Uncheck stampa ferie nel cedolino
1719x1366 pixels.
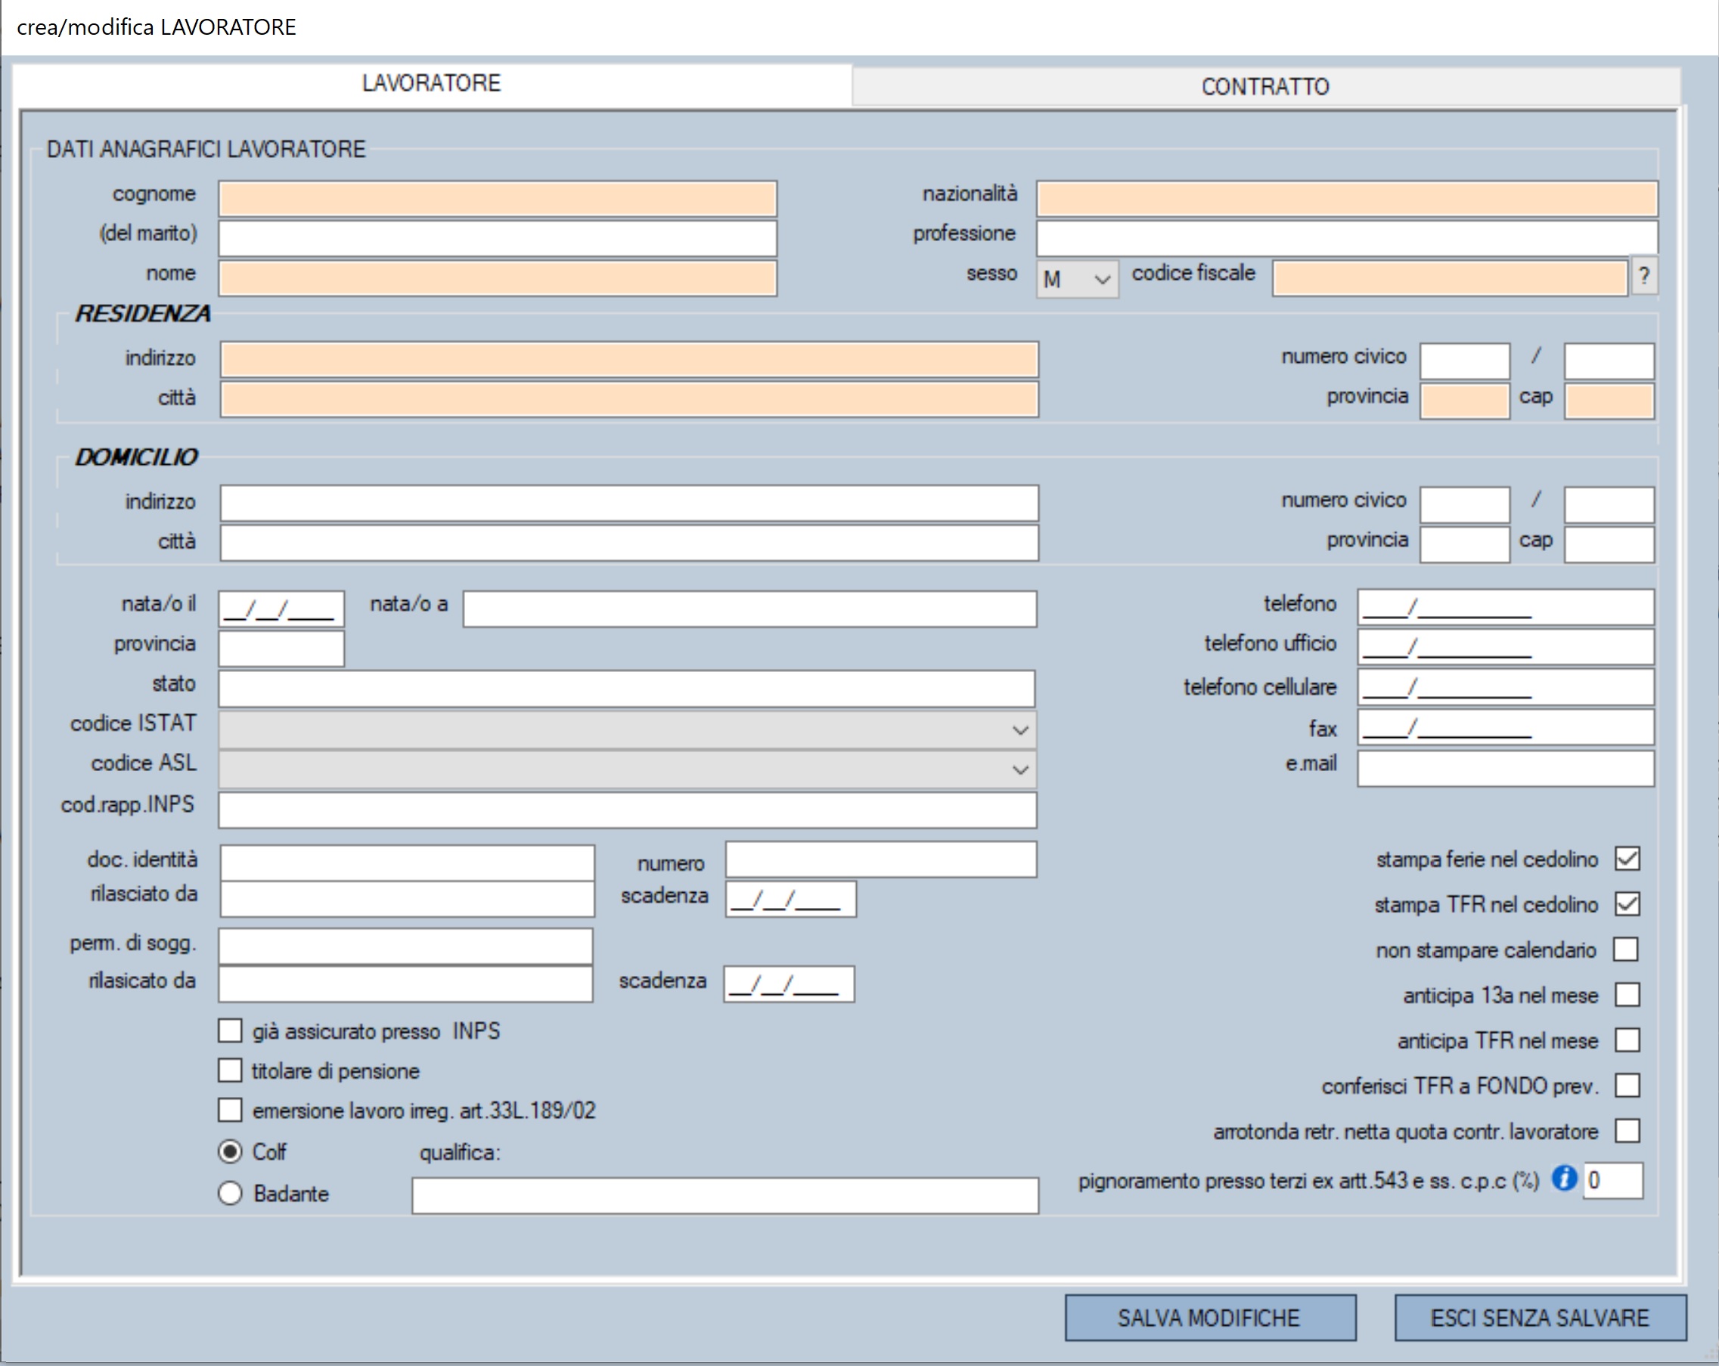point(1627,858)
